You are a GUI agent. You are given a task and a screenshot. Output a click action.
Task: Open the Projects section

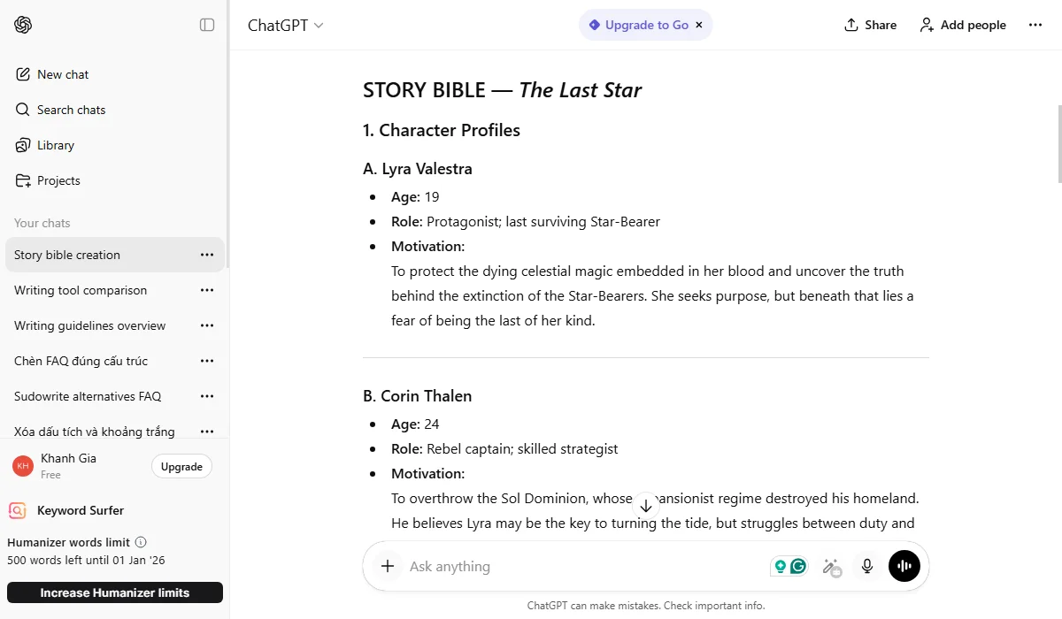(58, 180)
